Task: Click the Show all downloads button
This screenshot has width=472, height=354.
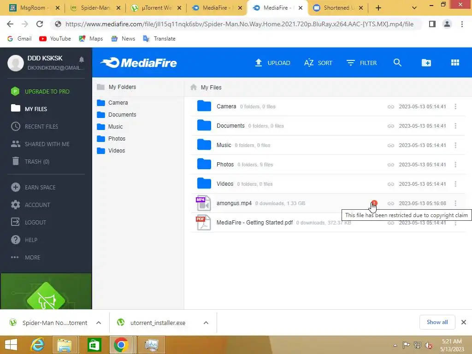Action: pyautogui.click(x=437, y=322)
